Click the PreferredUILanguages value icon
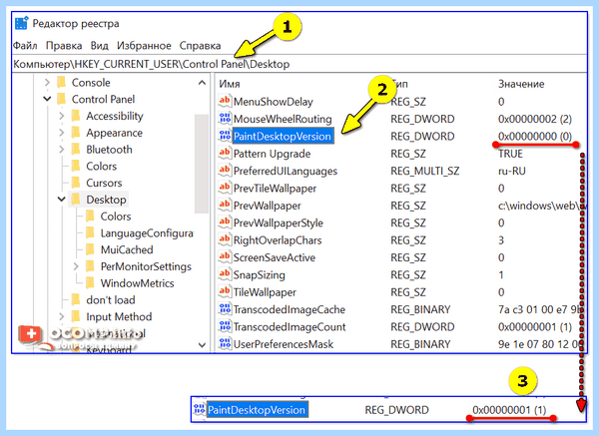Image resolution: width=599 pixels, height=436 pixels. tap(225, 171)
